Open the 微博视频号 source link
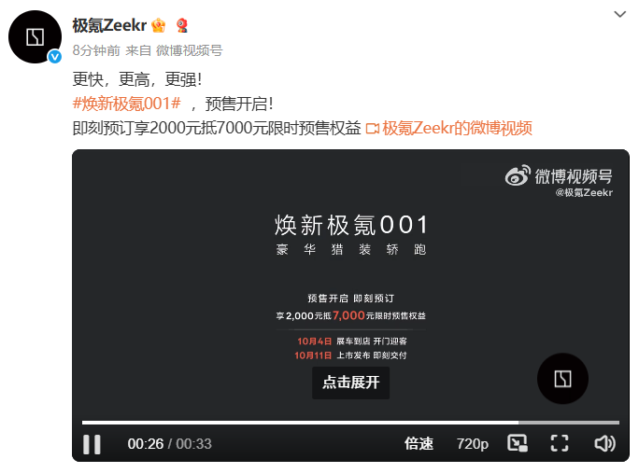Image resolution: width=639 pixels, height=473 pixels. click(x=190, y=50)
